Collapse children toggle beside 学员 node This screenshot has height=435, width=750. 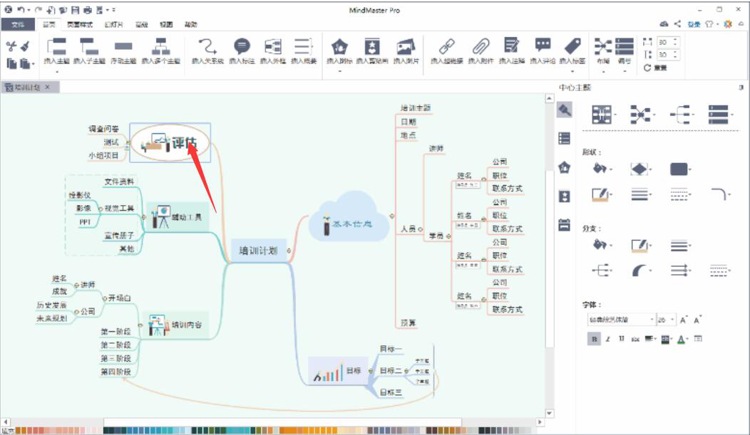pyautogui.click(x=448, y=236)
